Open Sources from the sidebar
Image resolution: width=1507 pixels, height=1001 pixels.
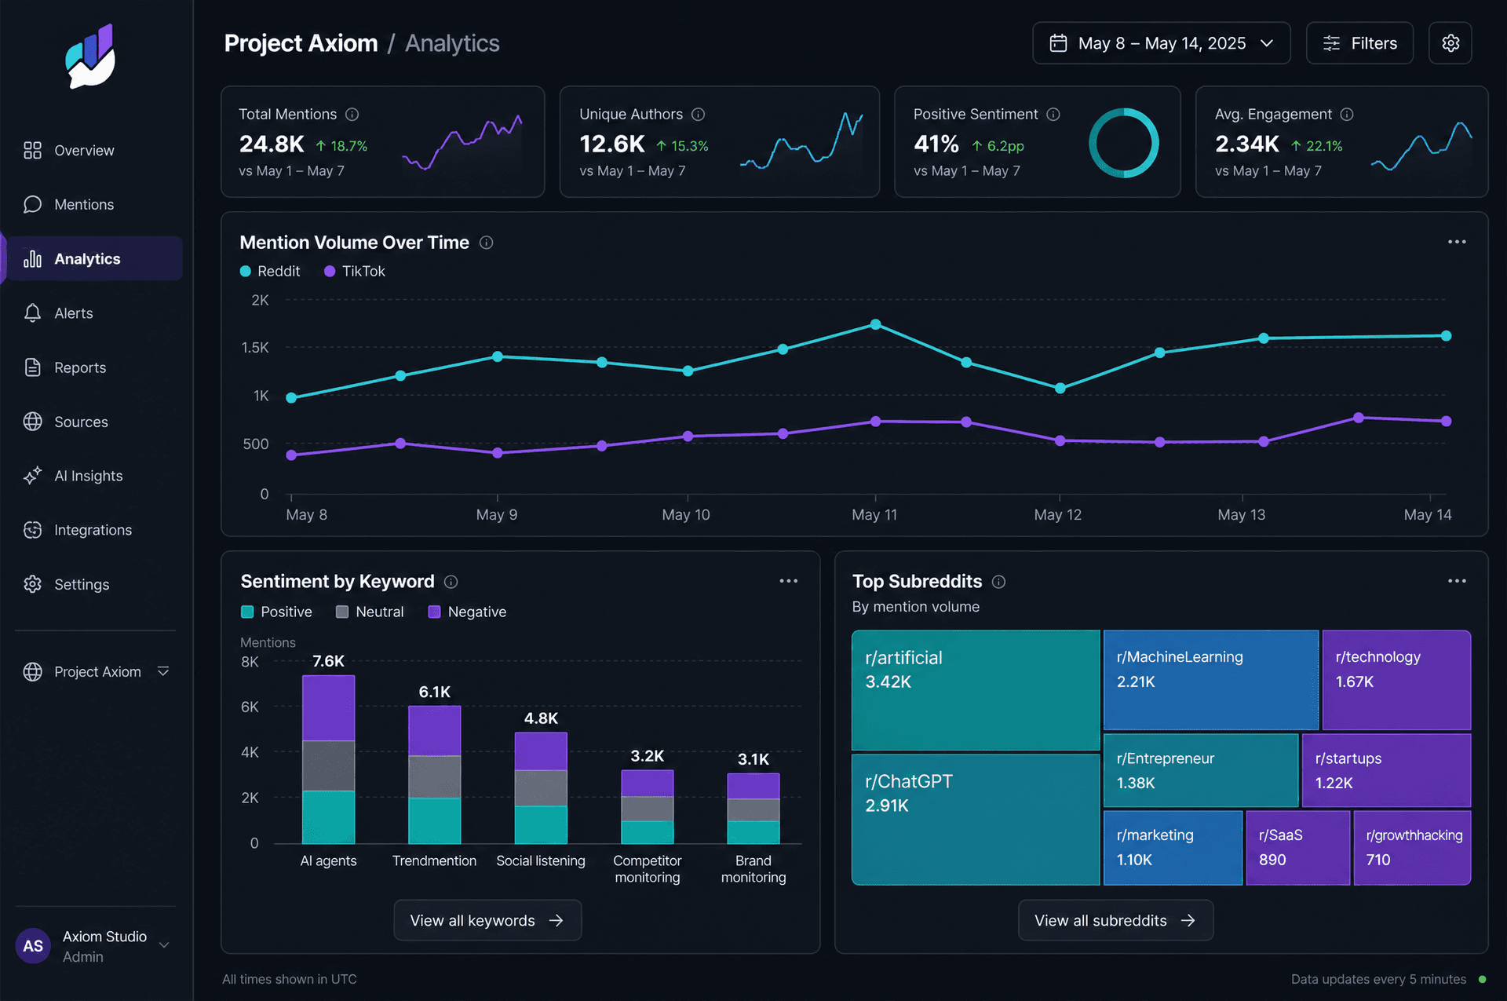(x=94, y=421)
